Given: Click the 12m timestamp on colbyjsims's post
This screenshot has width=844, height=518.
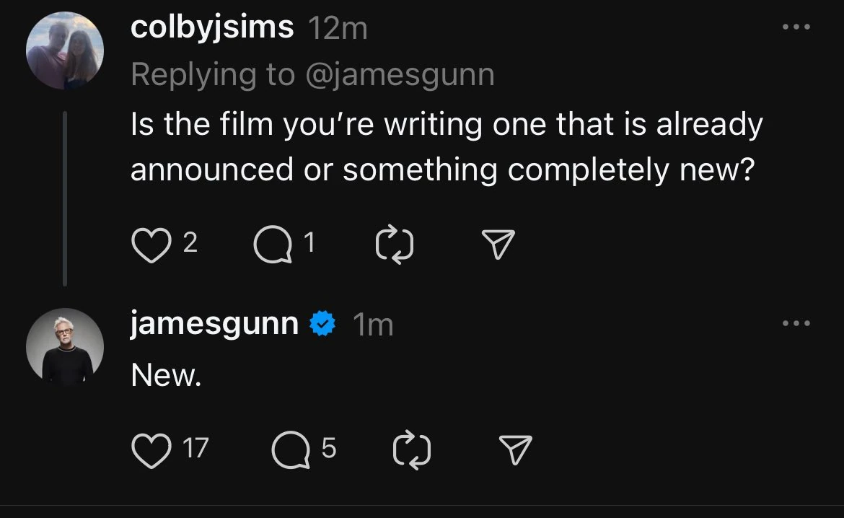Looking at the screenshot, I should coord(337,26).
